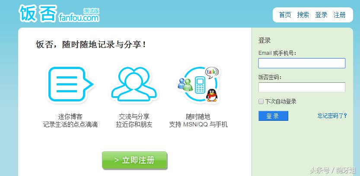Click the 迷你博客 speech bubble icon
The image size is (360, 176).
[x=70, y=84]
